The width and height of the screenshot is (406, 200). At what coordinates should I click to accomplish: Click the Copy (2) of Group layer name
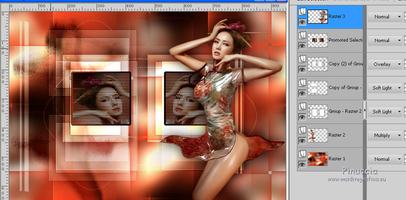(x=345, y=64)
